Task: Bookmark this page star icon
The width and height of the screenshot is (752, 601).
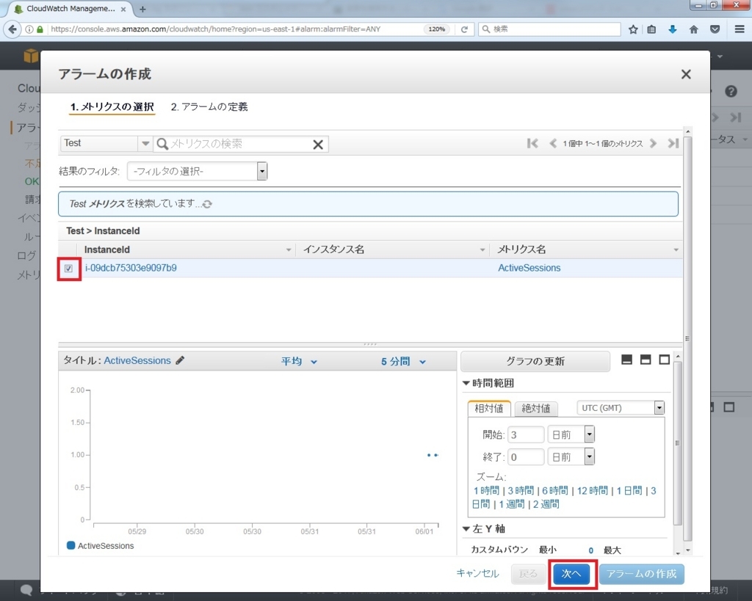Action: (633, 29)
